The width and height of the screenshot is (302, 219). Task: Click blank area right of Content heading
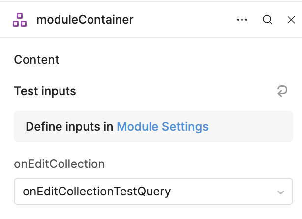point(172,60)
